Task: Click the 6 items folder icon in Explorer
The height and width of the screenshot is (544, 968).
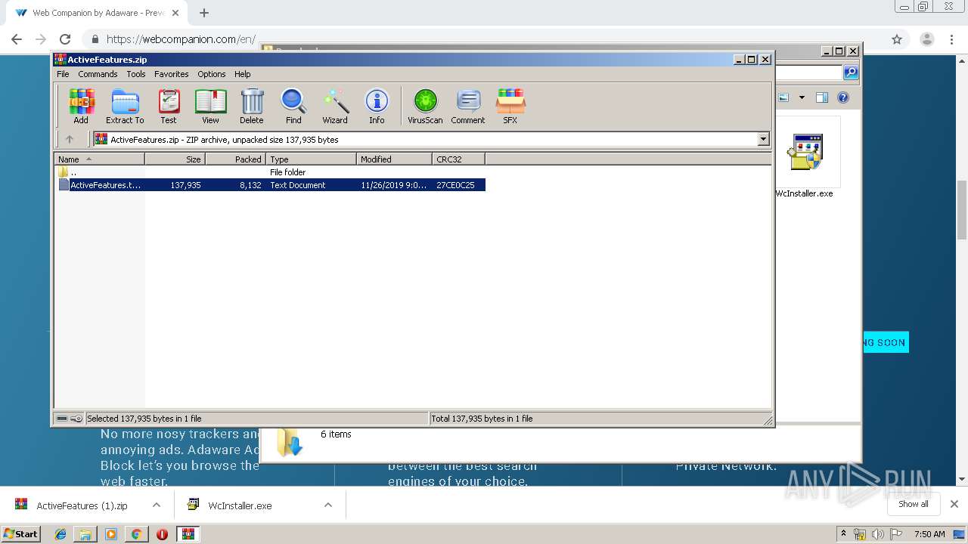Action: pyautogui.click(x=290, y=442)
